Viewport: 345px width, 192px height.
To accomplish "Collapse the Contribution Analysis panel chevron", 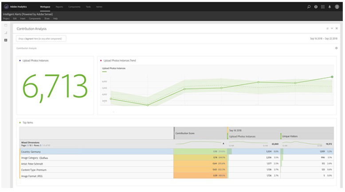I will click(332, 28).
